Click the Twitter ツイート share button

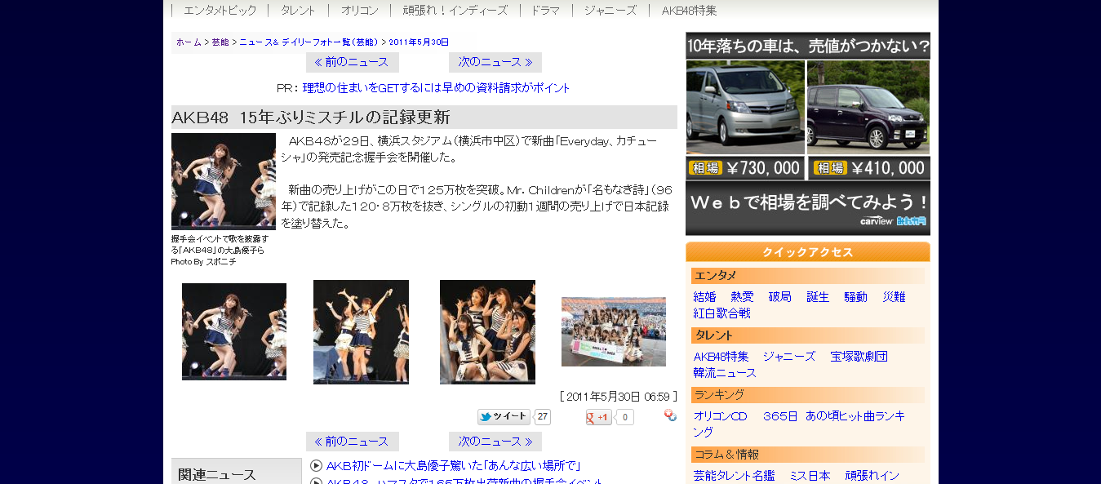tap(504, 417)
